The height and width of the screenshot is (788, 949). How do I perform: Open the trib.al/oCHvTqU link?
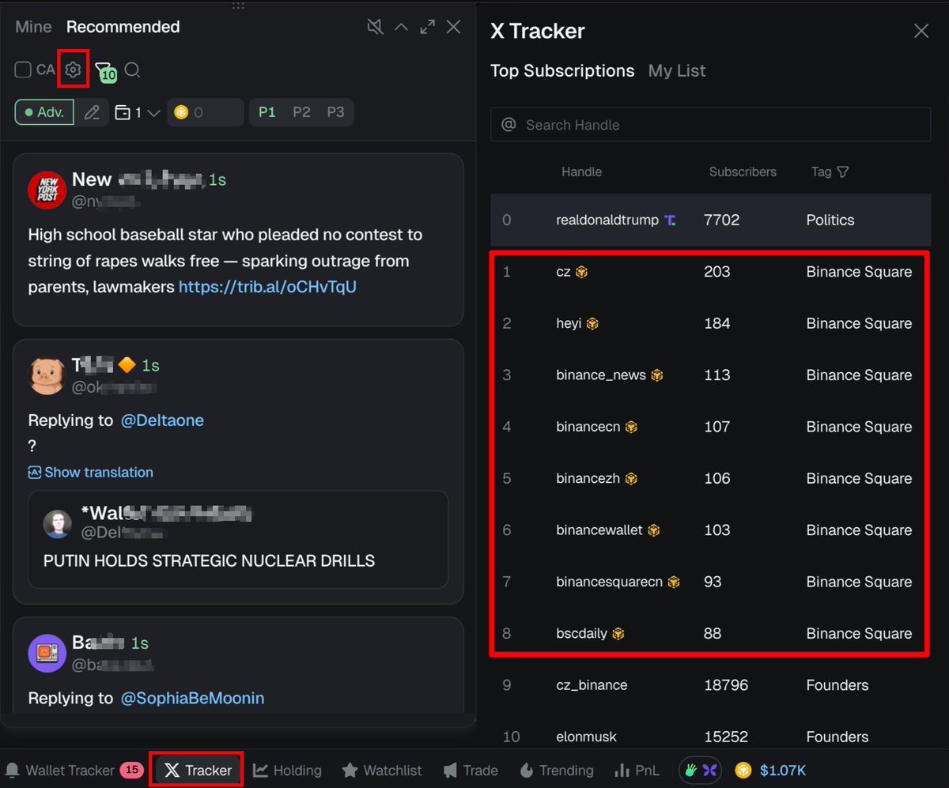click(x=267, y=287)
